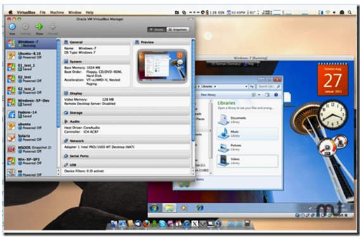Select the Solaris virtual machine

[31, 138]
